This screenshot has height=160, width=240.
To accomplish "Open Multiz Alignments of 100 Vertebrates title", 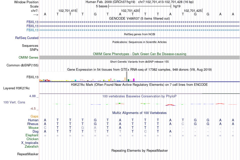I will tap(139, 113).
